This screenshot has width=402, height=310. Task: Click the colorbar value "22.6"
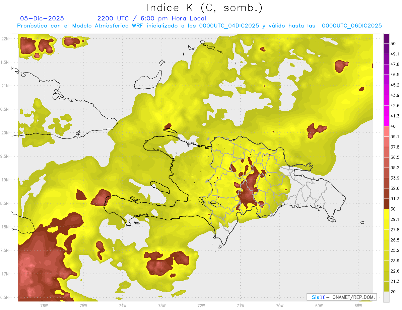pos(395,271)
